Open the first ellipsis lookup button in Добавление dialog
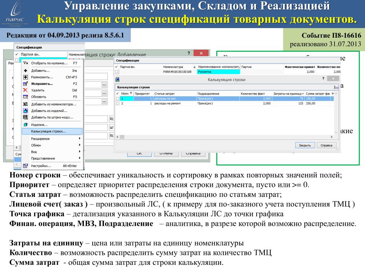Image resolution: width=365 pixels, height=273 pixels. pyautogui.click(x=104, y=85)
